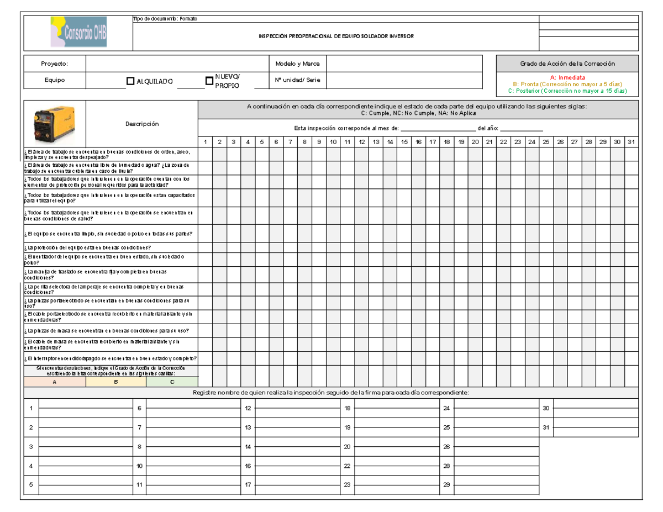Click 'B: Pronta (Corrección no mayor a 5 días)'
The height and width of the screenshot is (512, 663).
point(567,85)
